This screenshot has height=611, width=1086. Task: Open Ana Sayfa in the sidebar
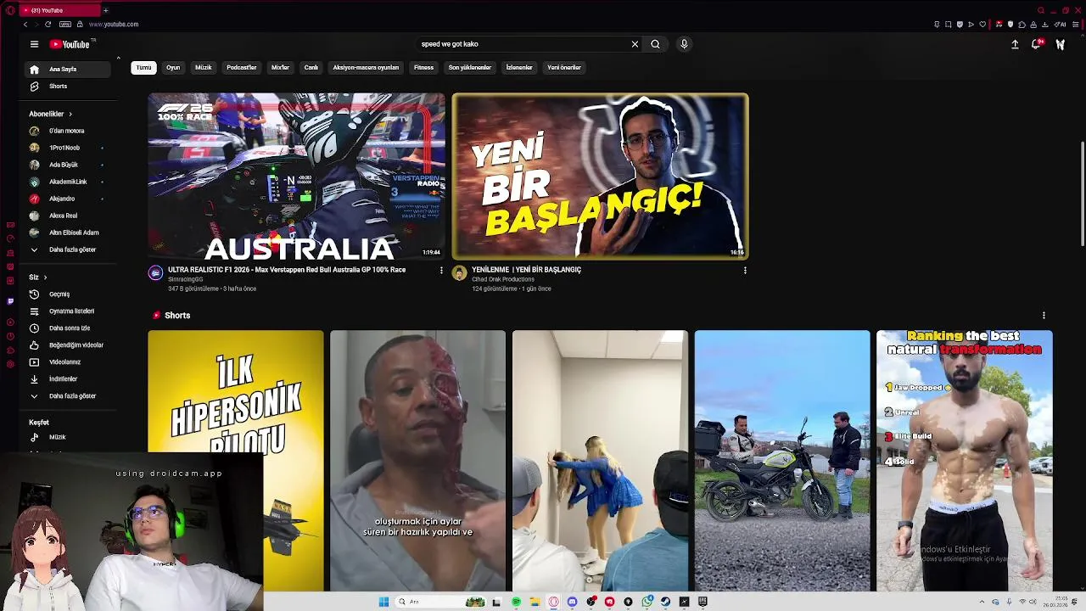(67, 70)
